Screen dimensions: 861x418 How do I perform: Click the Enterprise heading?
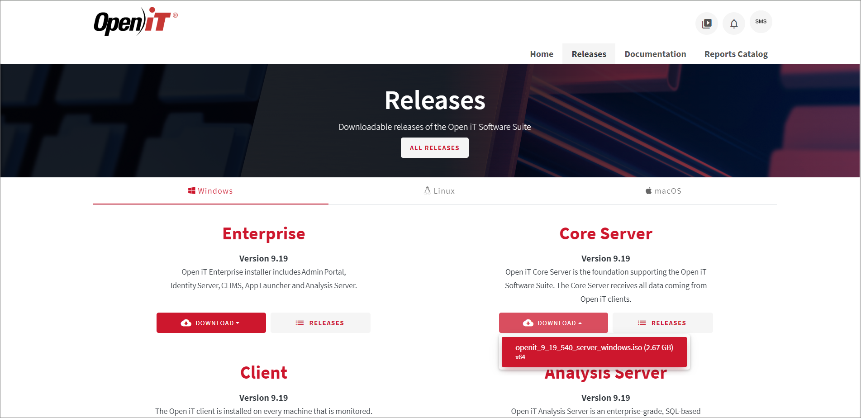(264, 234)
